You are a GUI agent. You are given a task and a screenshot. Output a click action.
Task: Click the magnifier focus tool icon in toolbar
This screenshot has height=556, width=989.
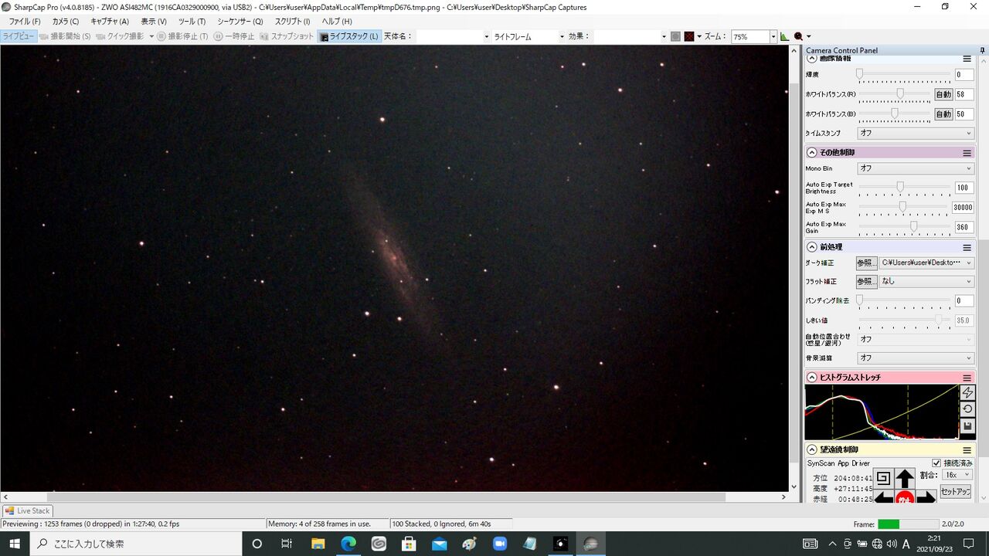coord(798,36)
